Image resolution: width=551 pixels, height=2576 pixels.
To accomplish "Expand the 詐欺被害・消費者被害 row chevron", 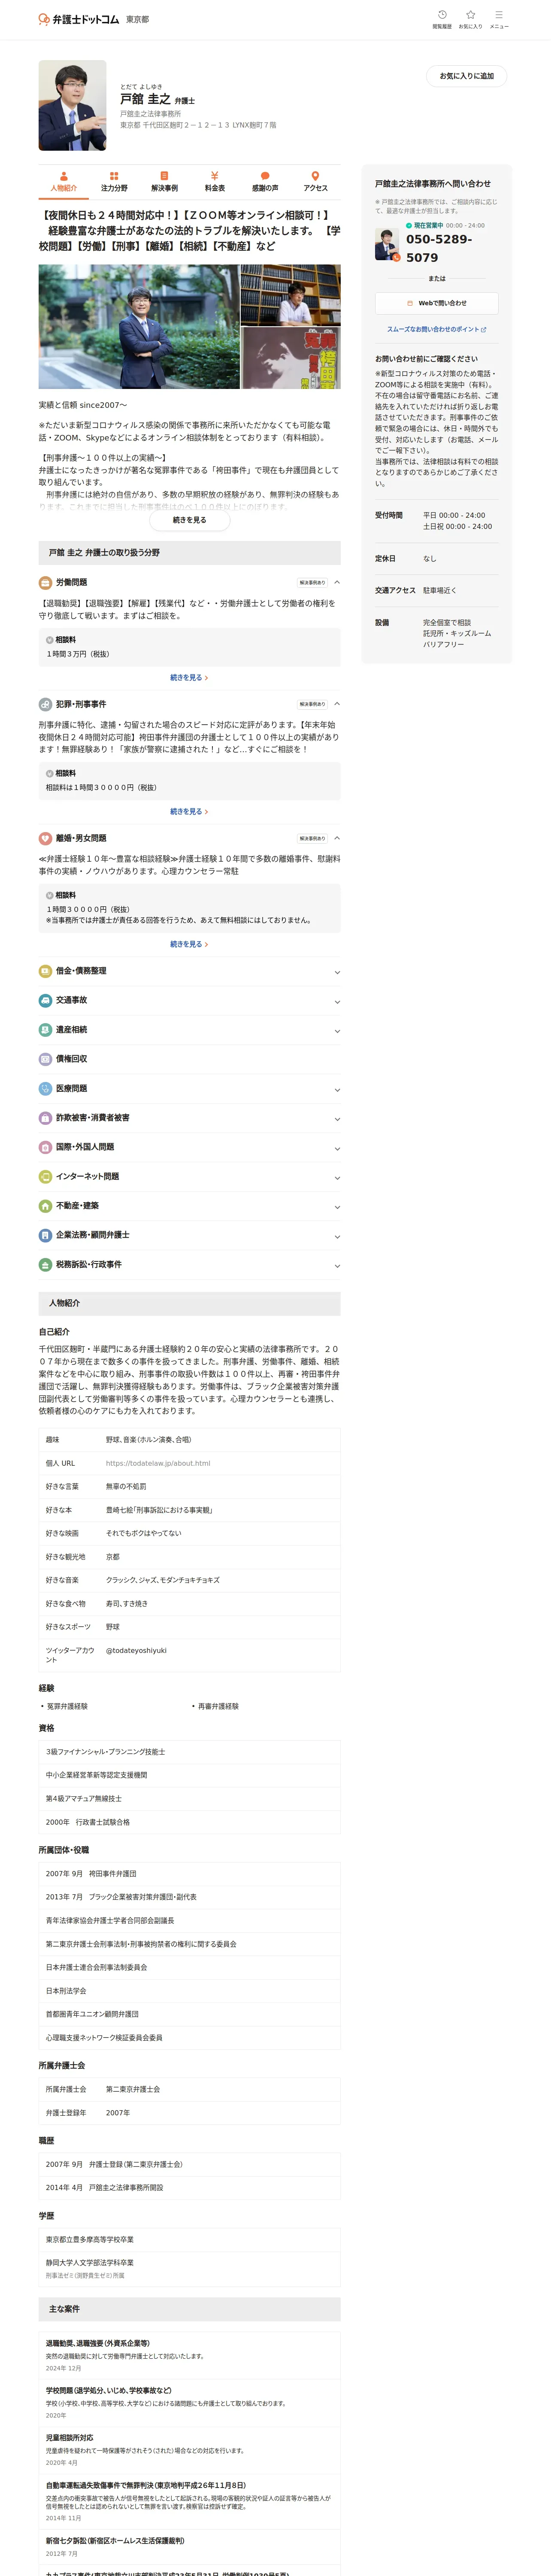I will (x=337, y=1119).
